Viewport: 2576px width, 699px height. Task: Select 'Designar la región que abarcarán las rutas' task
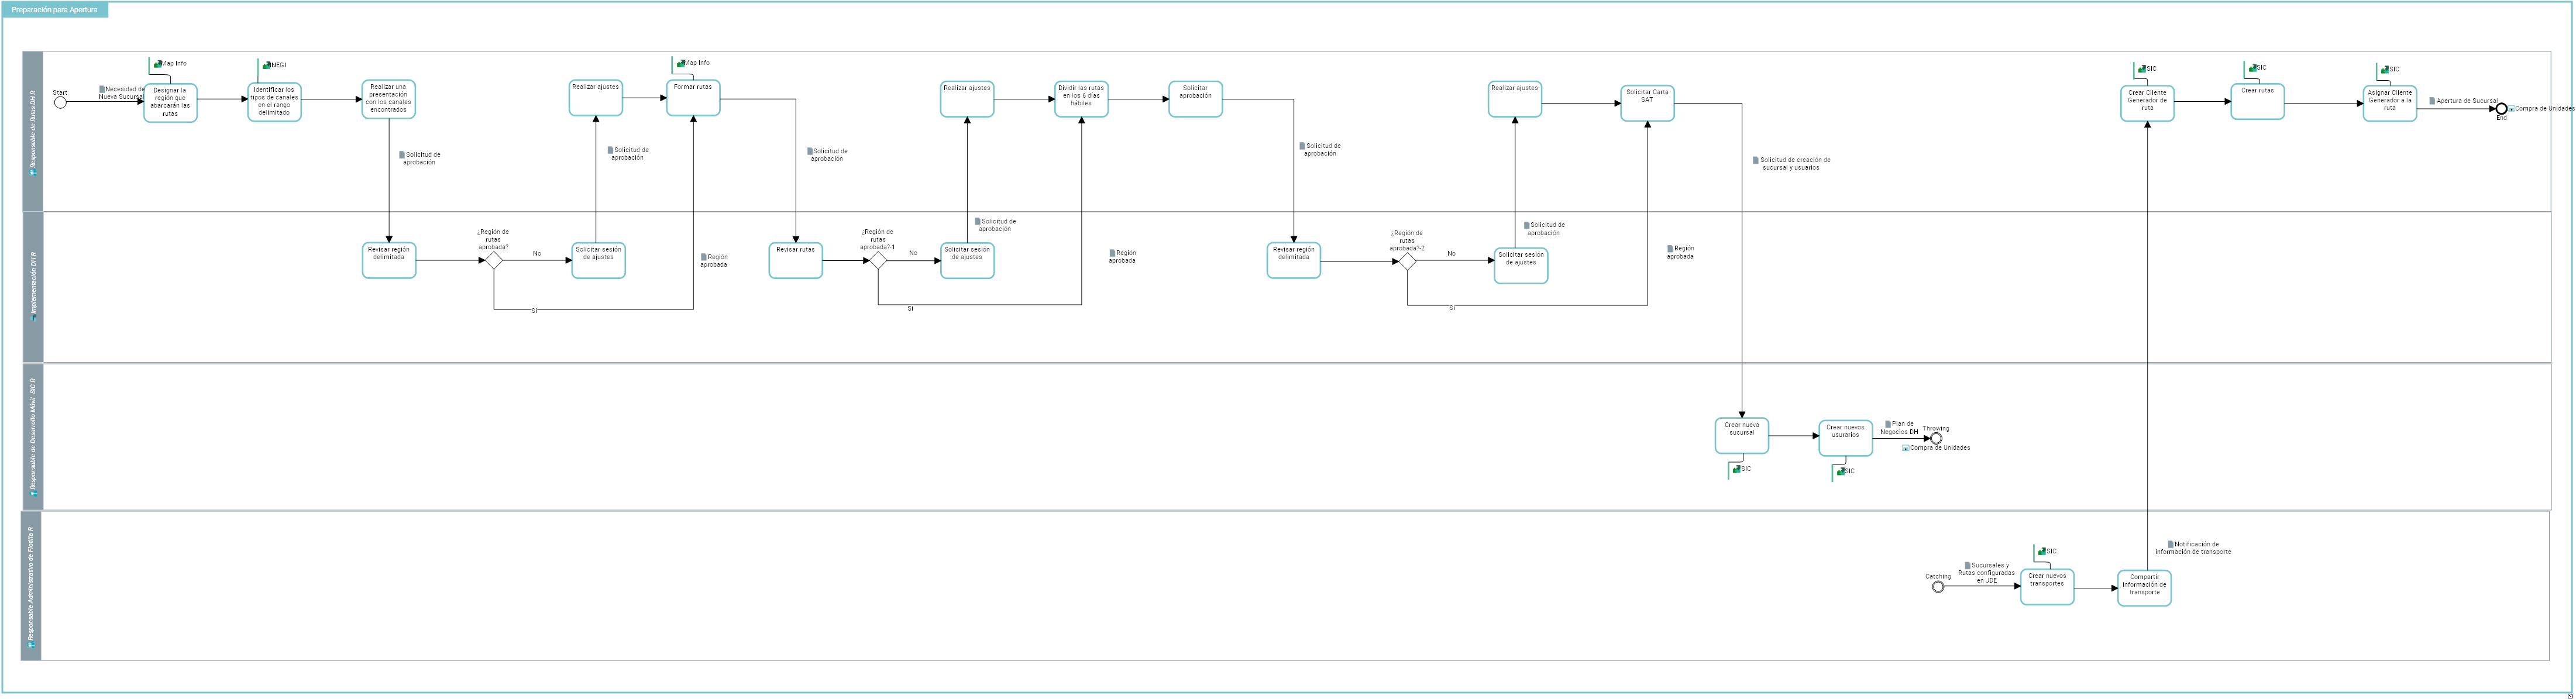click(170, 103)
